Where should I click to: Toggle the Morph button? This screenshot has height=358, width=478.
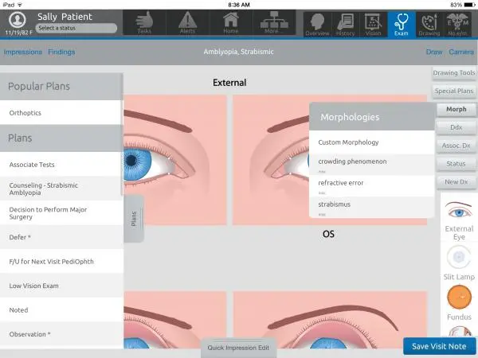pos(456,109)
